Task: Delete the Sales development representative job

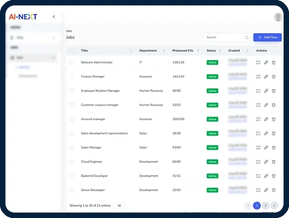Action: [274, 133]
